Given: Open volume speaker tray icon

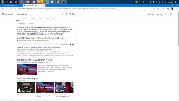Looking at the screenshot, I should point(162,2).
